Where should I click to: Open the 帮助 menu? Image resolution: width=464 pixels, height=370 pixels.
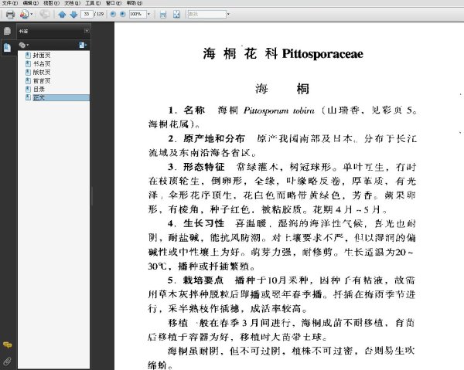(135, 3)
